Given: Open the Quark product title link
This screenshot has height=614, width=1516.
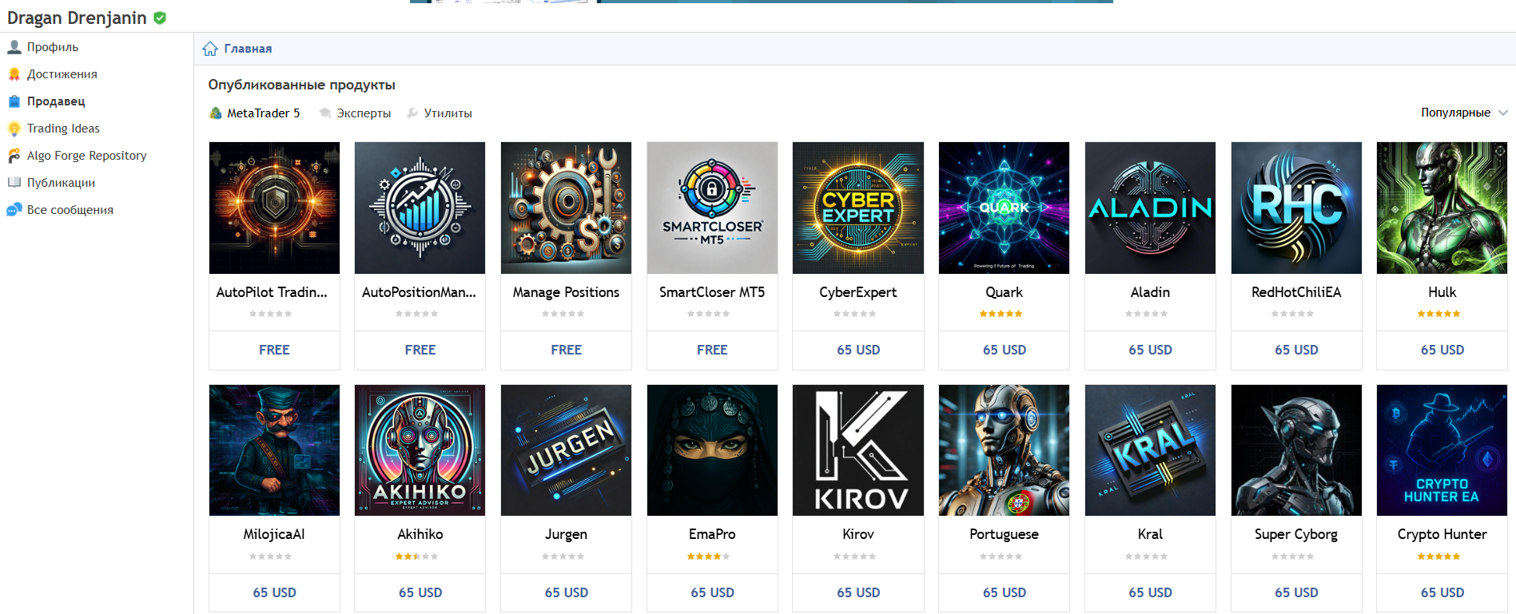Looking at the screenshot, I should click(1004, 292).
